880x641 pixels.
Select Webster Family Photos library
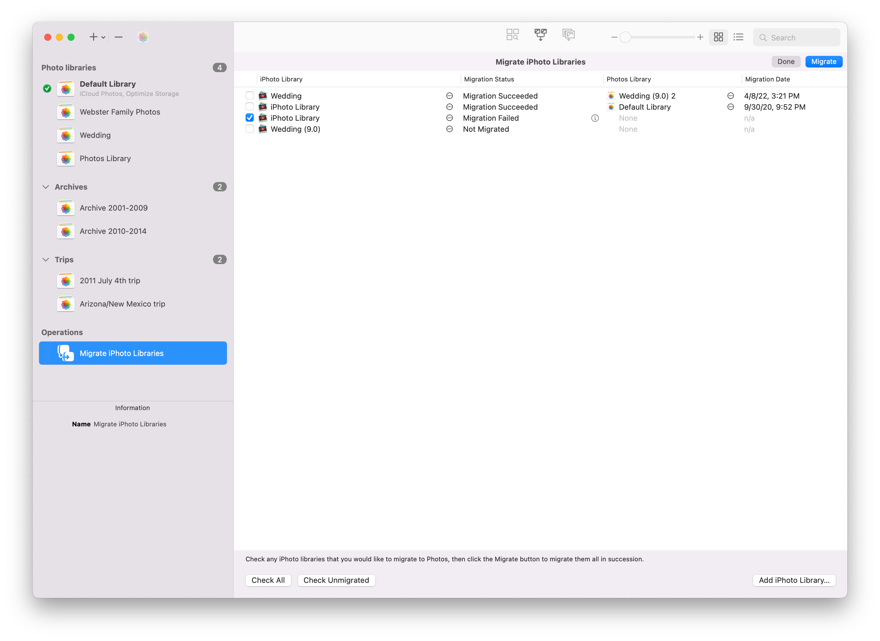[133, 112]
